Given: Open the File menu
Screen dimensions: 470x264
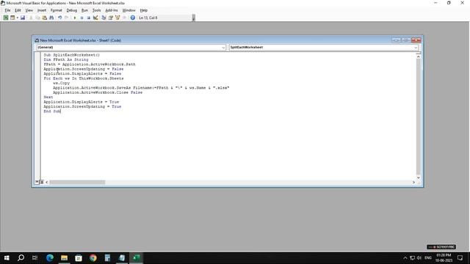Looking at the screenshot, I should click(7, 10).
